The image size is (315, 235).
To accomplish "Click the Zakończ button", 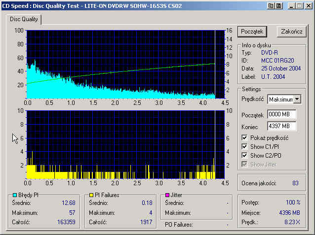I will (x=291, y=32).
